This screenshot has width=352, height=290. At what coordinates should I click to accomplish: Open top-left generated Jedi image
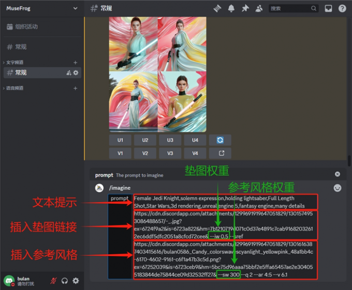(134, 44)
